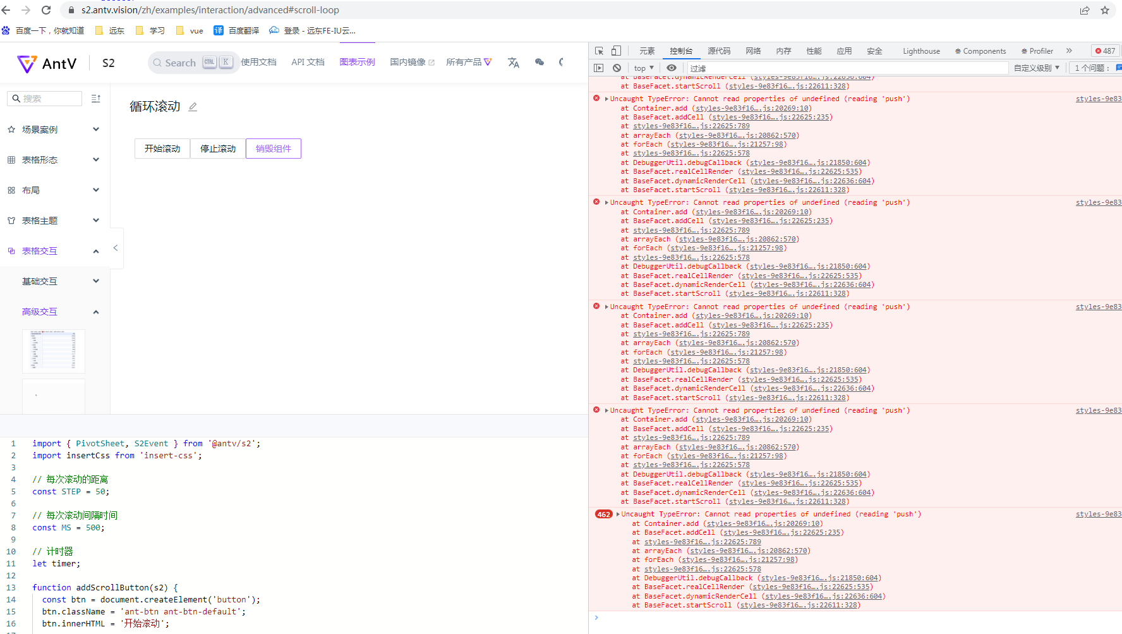Viewport: 1122px width, 634px height.
Task: Toggle the bookmark star in the address bar
Action: pyautogui.click(x=1105, y=10)
